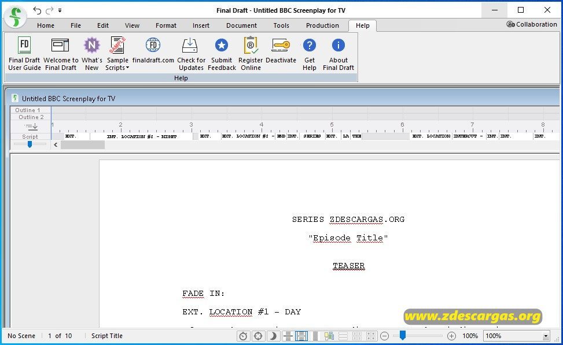The height and width of the screenshot is (345, 563).
Task: Open the Tools tab
Action: click(281, 25)
